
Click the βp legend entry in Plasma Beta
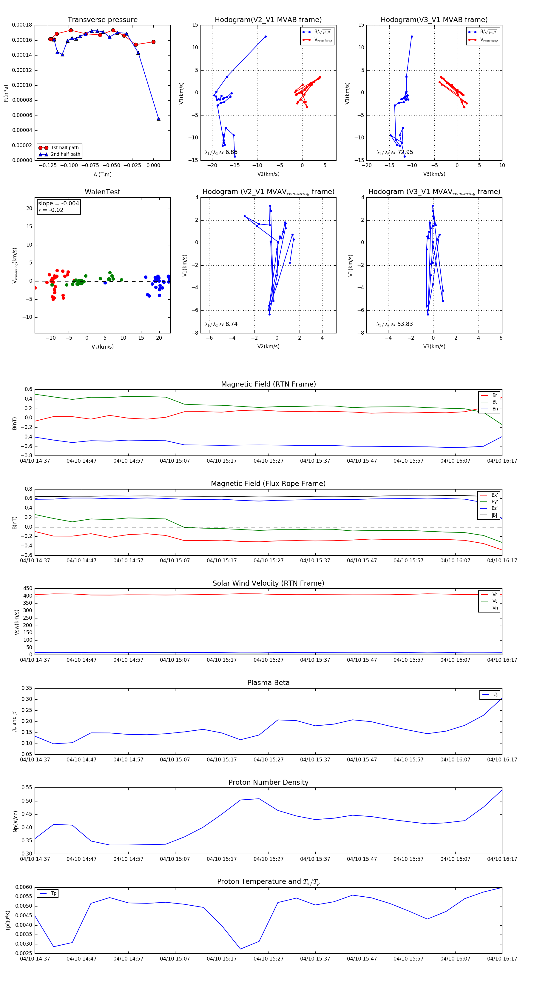coord(490,695)
